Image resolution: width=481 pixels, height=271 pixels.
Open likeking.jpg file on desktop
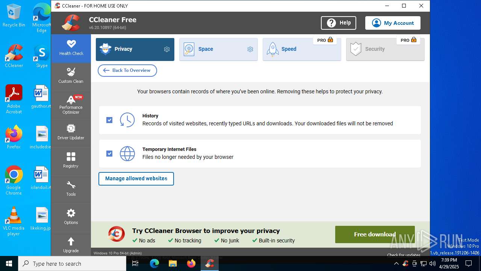pyautogui.click(x=41, y=219)
